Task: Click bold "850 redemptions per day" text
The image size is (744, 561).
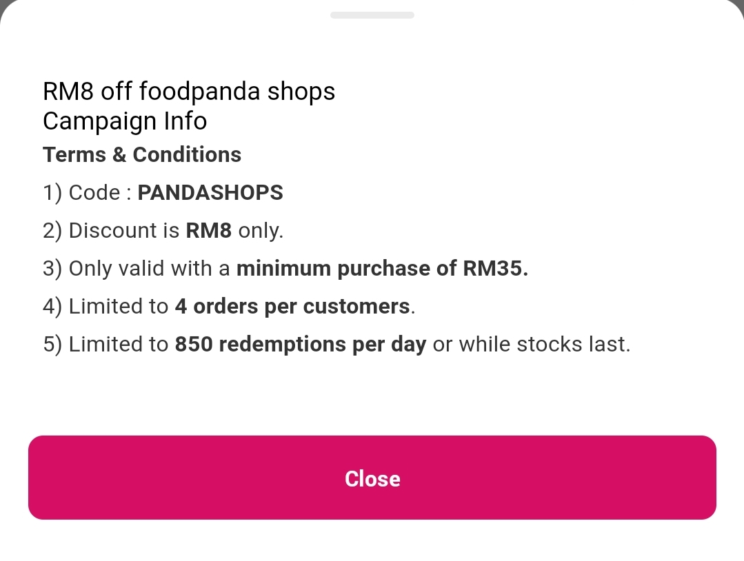Action: pyautogui.click(x=301, y=345)
